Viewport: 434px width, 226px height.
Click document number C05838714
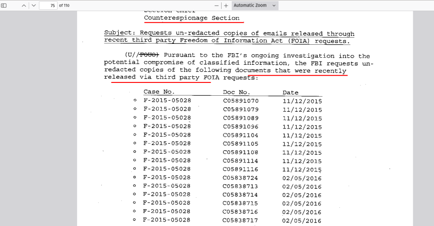tap(240, 195)
